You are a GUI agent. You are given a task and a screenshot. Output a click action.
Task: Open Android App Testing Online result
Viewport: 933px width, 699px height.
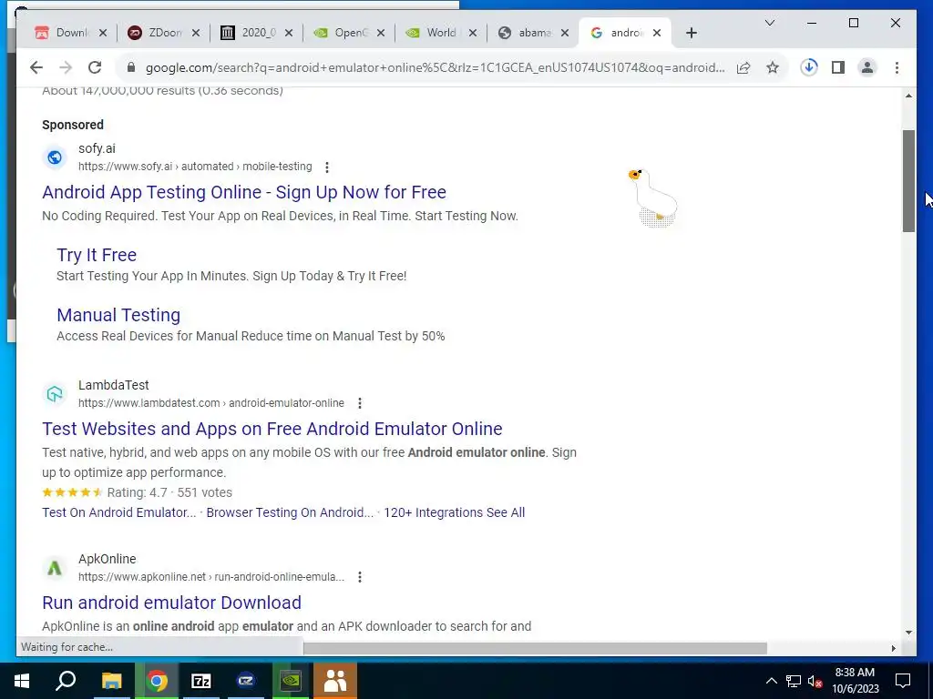click(x=244, y=192)
